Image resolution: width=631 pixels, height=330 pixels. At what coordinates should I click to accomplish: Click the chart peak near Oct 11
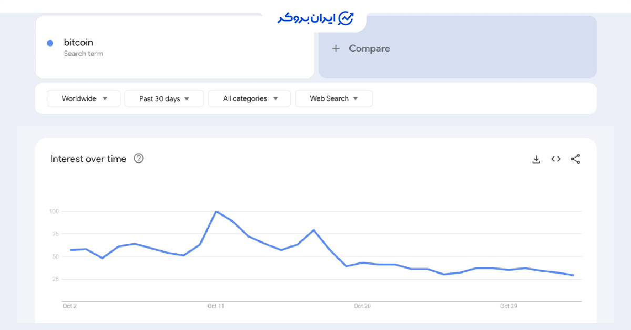coord(217,211)
